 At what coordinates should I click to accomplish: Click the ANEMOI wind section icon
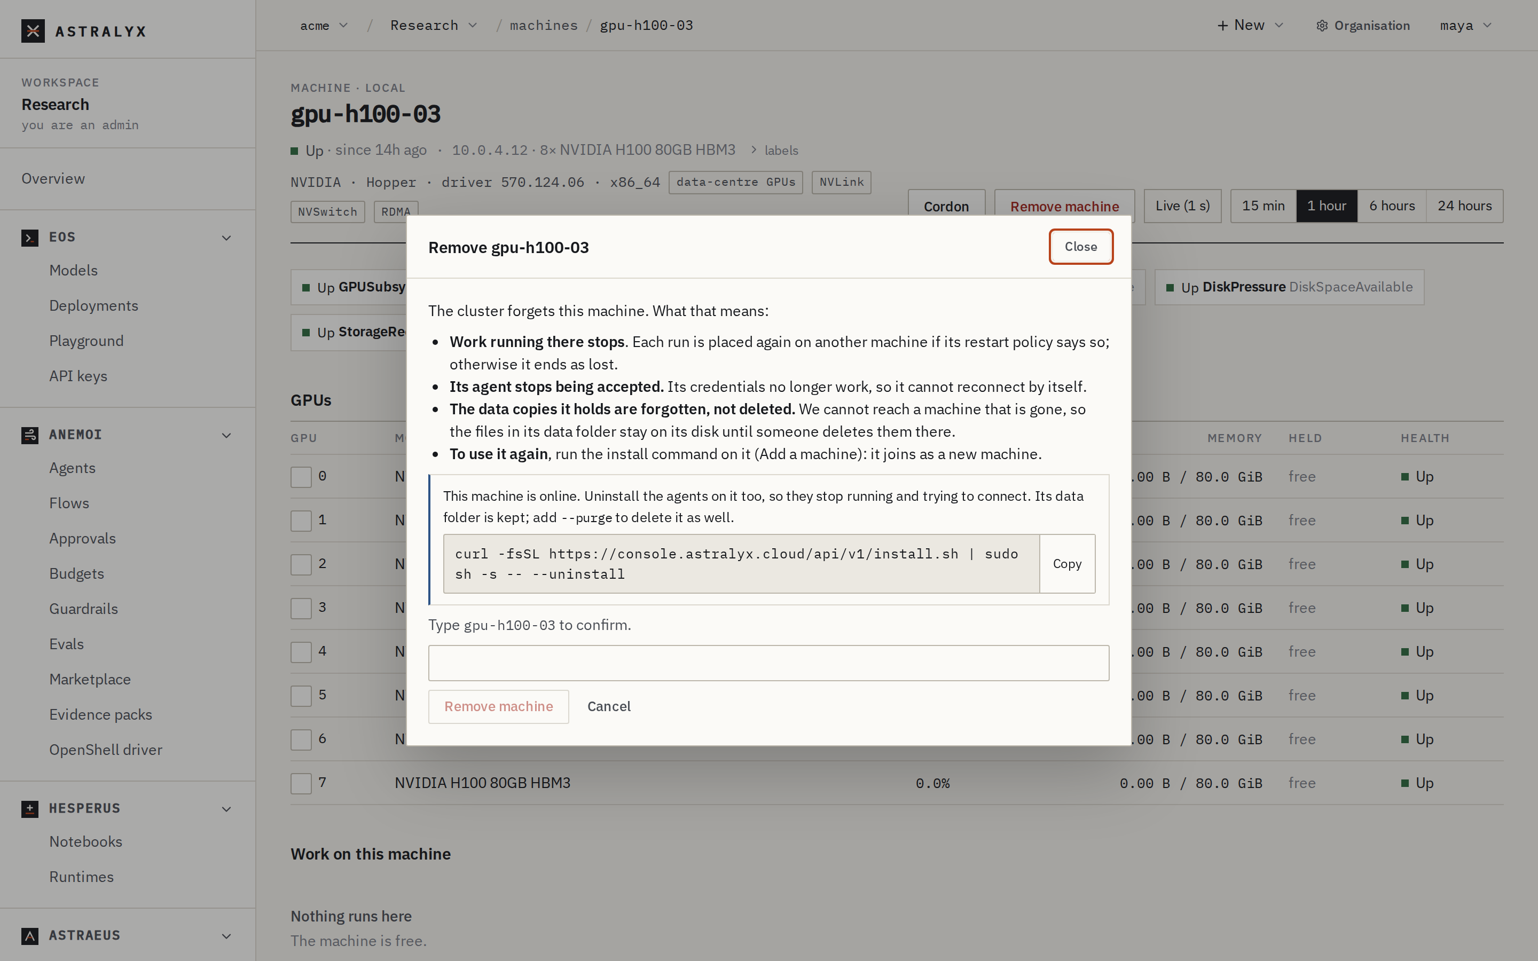coord(30,435)
